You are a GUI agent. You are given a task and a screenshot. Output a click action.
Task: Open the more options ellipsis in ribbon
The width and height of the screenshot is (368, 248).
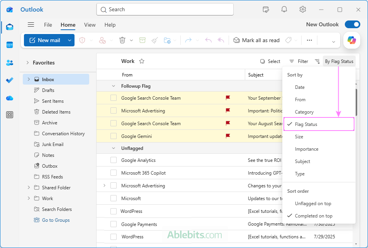coord(309,40)
